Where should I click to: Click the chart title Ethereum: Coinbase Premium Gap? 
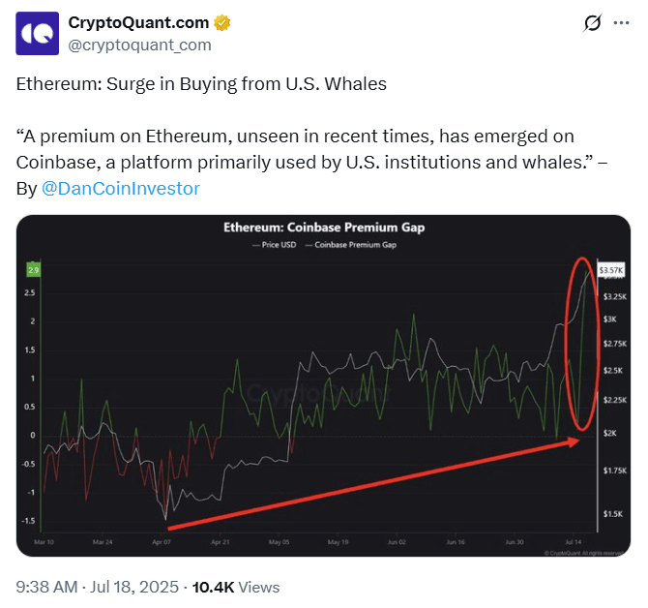click(324, 228)
